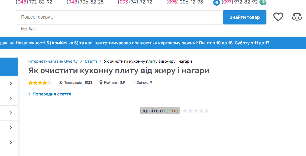Click the back arrow before Попередня стаття
The image size is (306, 156).
tap(29, 94)
